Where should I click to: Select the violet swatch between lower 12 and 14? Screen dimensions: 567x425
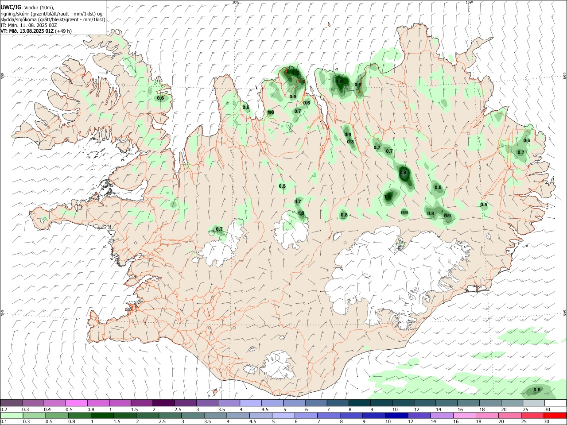[x=419, y=416]
